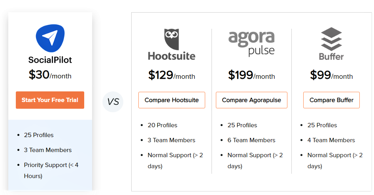Image resolution: width=374 pixels, height=195 pixels.
Task: Click the Agorapulse $199/month price
Action: pos(251,75)
